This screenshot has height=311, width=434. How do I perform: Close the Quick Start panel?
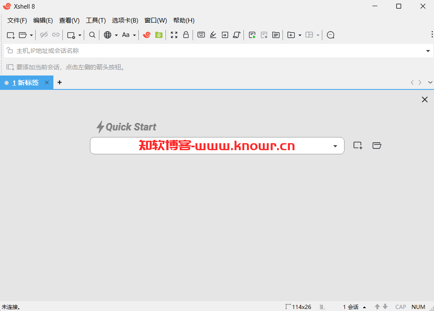[x=425, y=100]
